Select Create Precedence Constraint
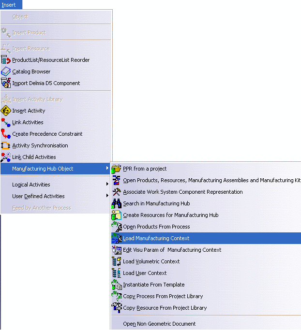The height and width of the screenshot is (330, 301). pos(56,134)
